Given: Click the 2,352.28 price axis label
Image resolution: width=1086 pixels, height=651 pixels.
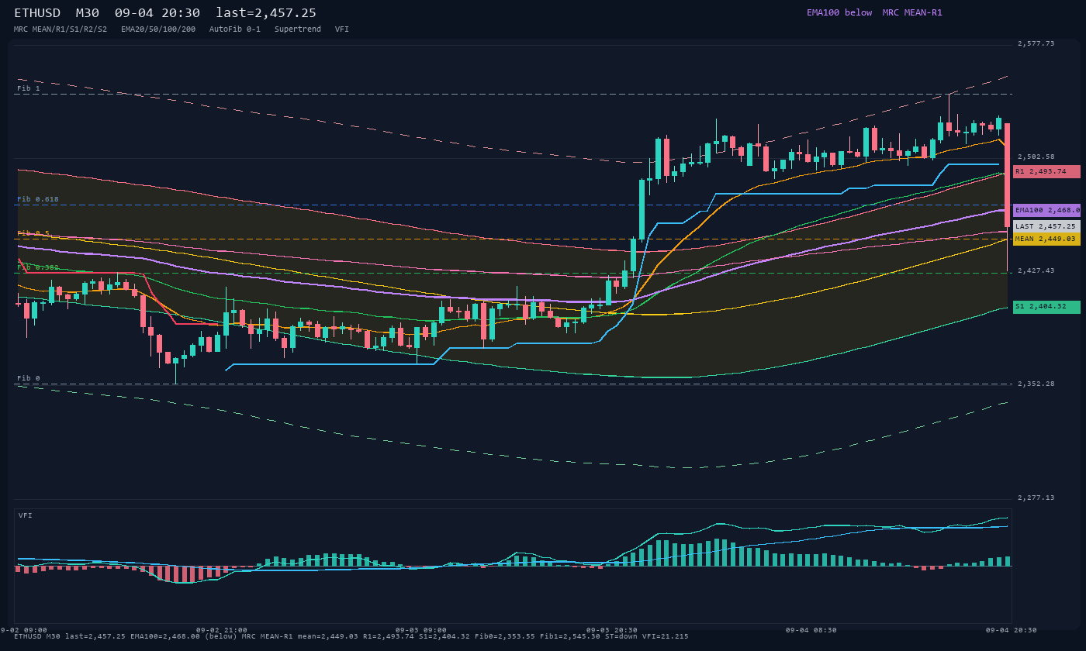Looking at the screenshot, I should coord(1036,384).
